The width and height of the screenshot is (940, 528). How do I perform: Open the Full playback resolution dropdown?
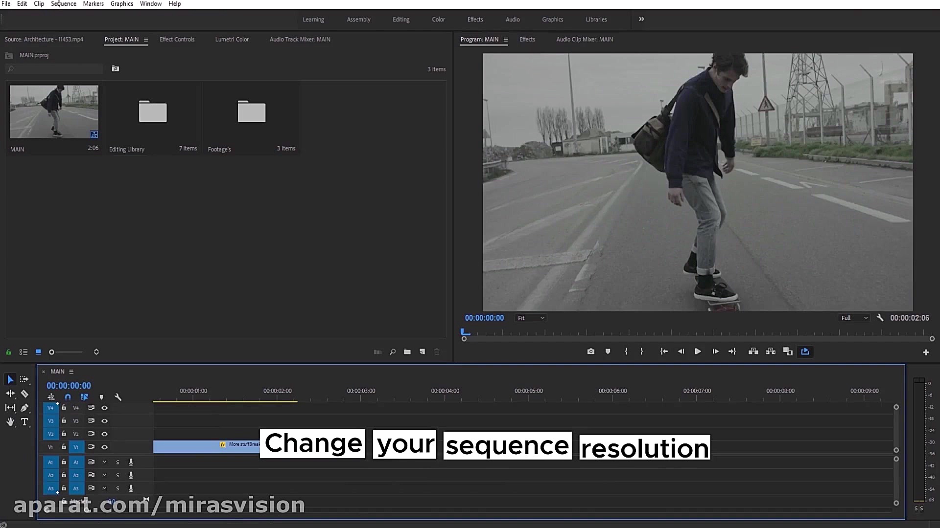pyautogui.click(x=854, y=318)
